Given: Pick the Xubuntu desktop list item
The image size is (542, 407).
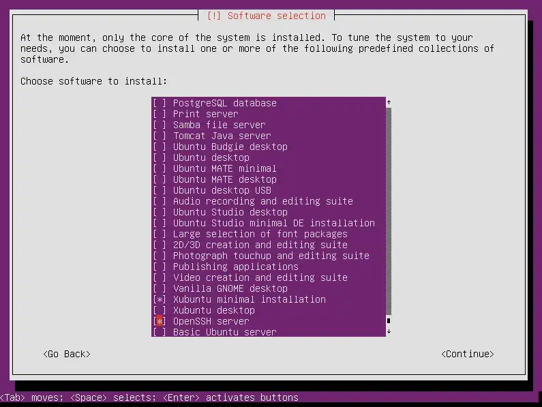Looking at the screenshot, I should coord(213,310).
